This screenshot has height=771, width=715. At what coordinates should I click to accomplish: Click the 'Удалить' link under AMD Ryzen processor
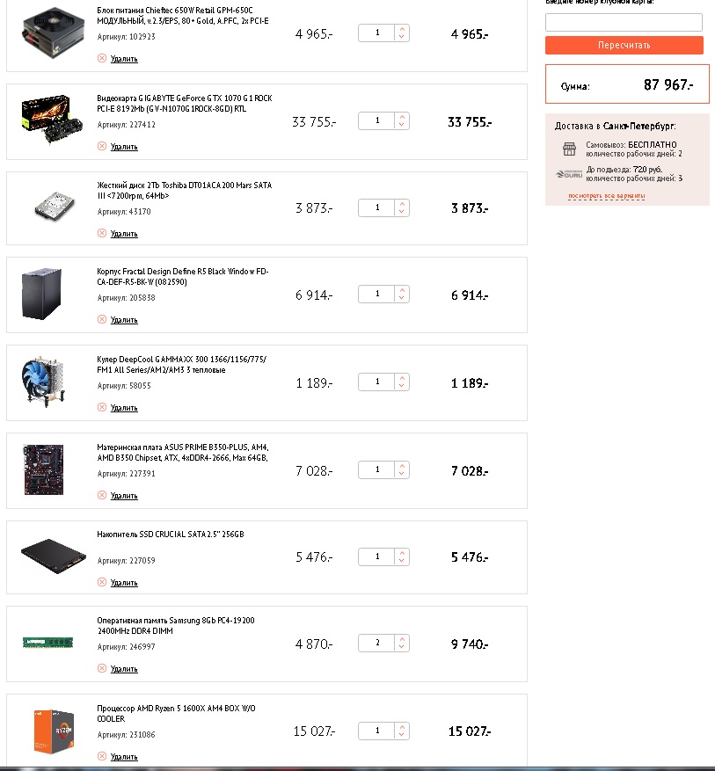click(x=124, y=756)
